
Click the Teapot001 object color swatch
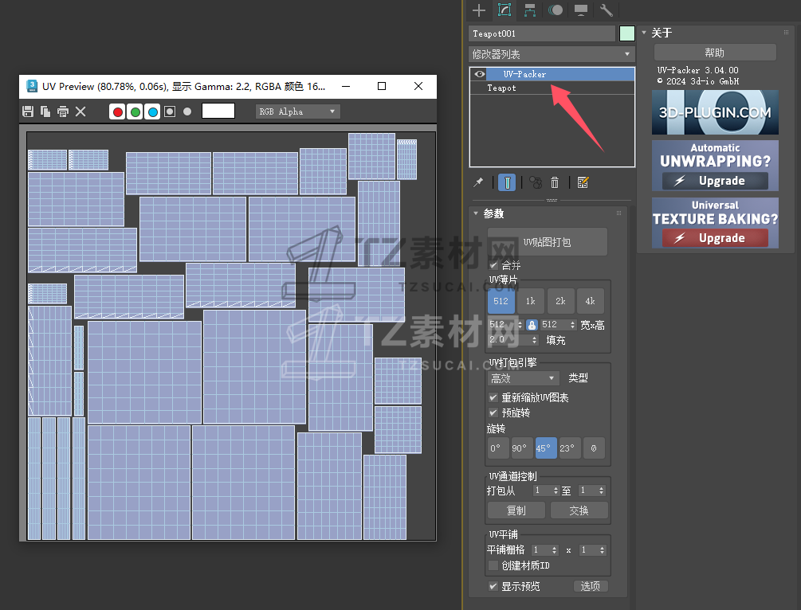pyautogui.click(x=627, y=33)
